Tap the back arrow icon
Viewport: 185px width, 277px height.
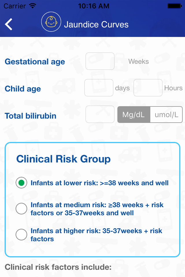[8, 24]
